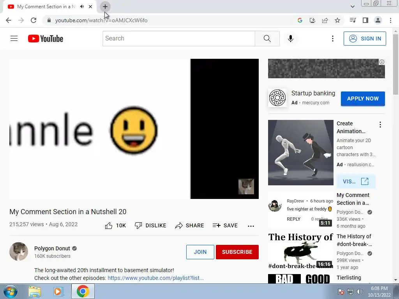The image size is (399, 299).
Task: Open the YouTube hamburger guide menu
Action: click(14, 39)
